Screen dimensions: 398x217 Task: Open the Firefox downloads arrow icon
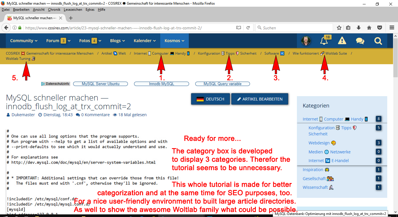click(x=359, y=28)
